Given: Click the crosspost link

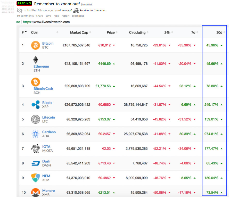Looking at the screenshot, I should click(x=78, y=16).
